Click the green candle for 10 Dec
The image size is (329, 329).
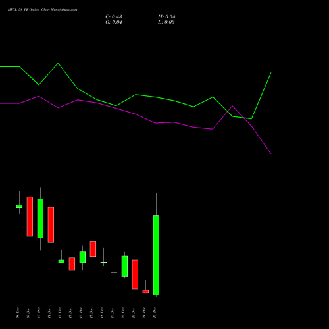point(40,218)
